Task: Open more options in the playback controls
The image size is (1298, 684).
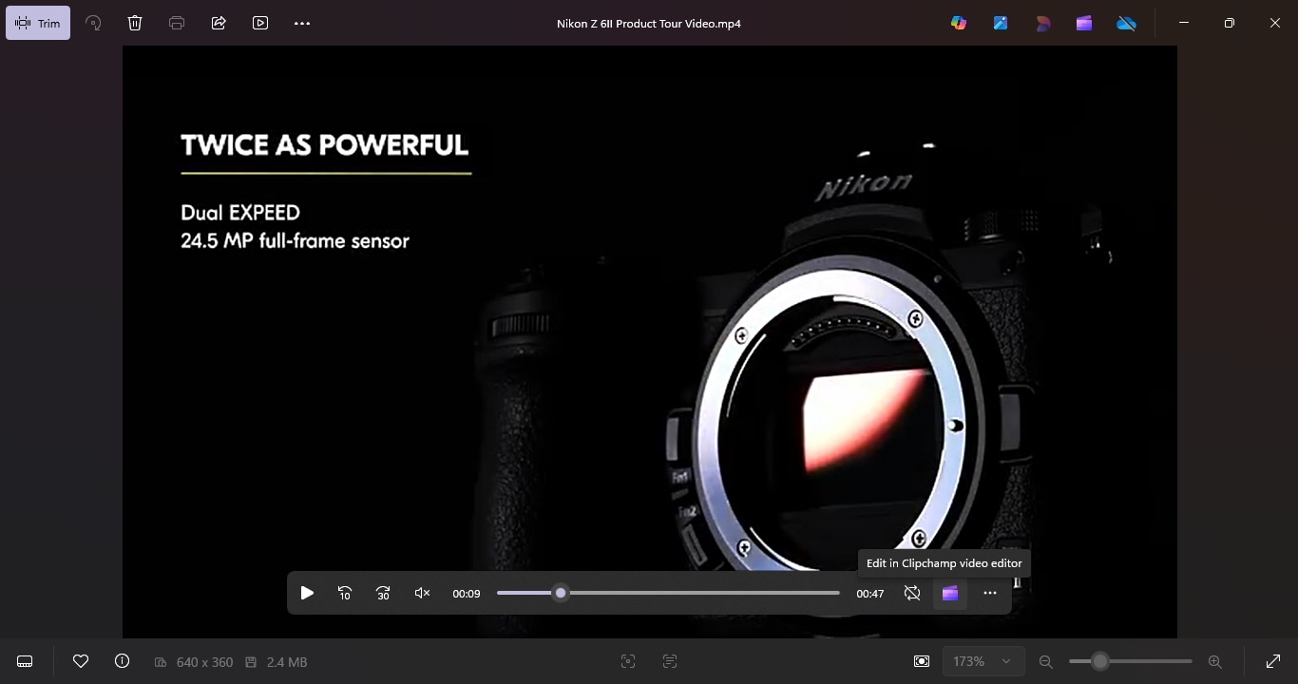Action: coord(990,593)
